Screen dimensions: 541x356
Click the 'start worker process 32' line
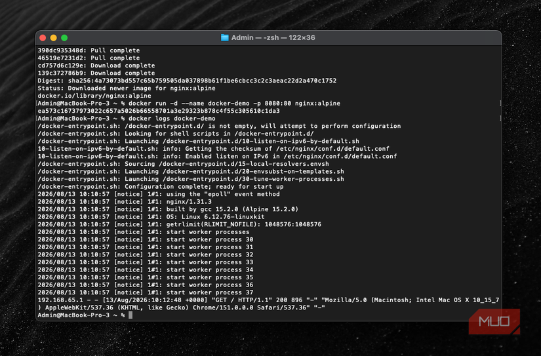click(146, 255)
